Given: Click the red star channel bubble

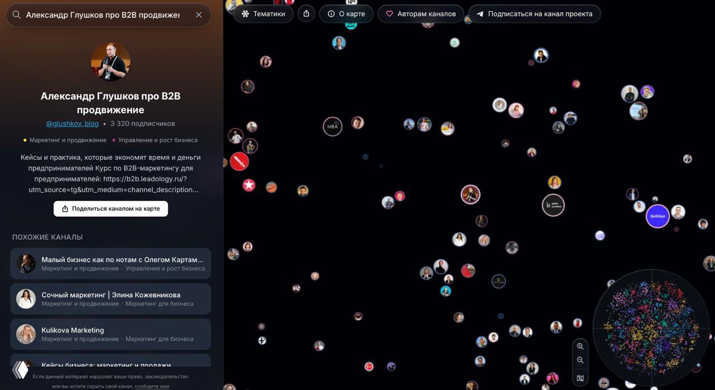Looking at the screenshot, I should click(249, 185).
